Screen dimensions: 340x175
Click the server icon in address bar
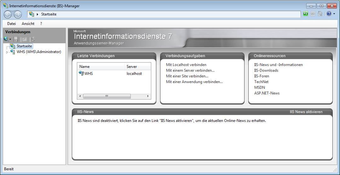coord(32,14)
